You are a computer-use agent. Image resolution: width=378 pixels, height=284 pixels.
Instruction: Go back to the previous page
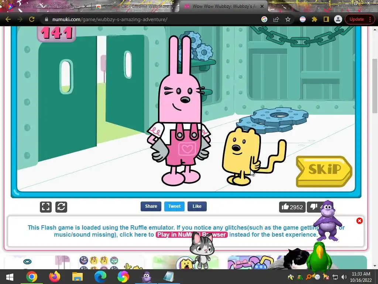coord(8,19)
